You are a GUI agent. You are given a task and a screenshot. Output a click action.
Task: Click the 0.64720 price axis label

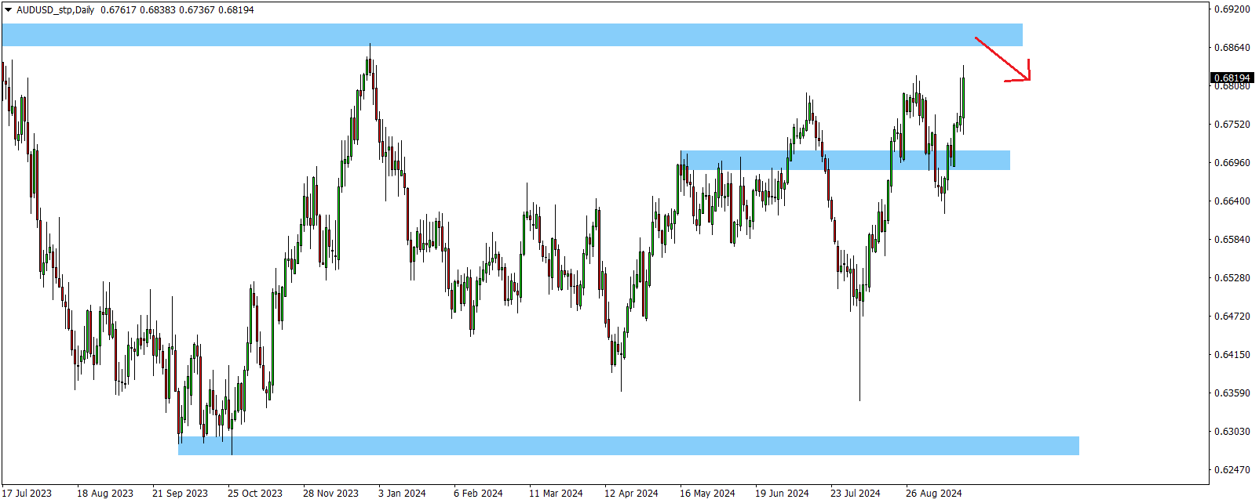pyautogui.click(x=1232, y=317)
